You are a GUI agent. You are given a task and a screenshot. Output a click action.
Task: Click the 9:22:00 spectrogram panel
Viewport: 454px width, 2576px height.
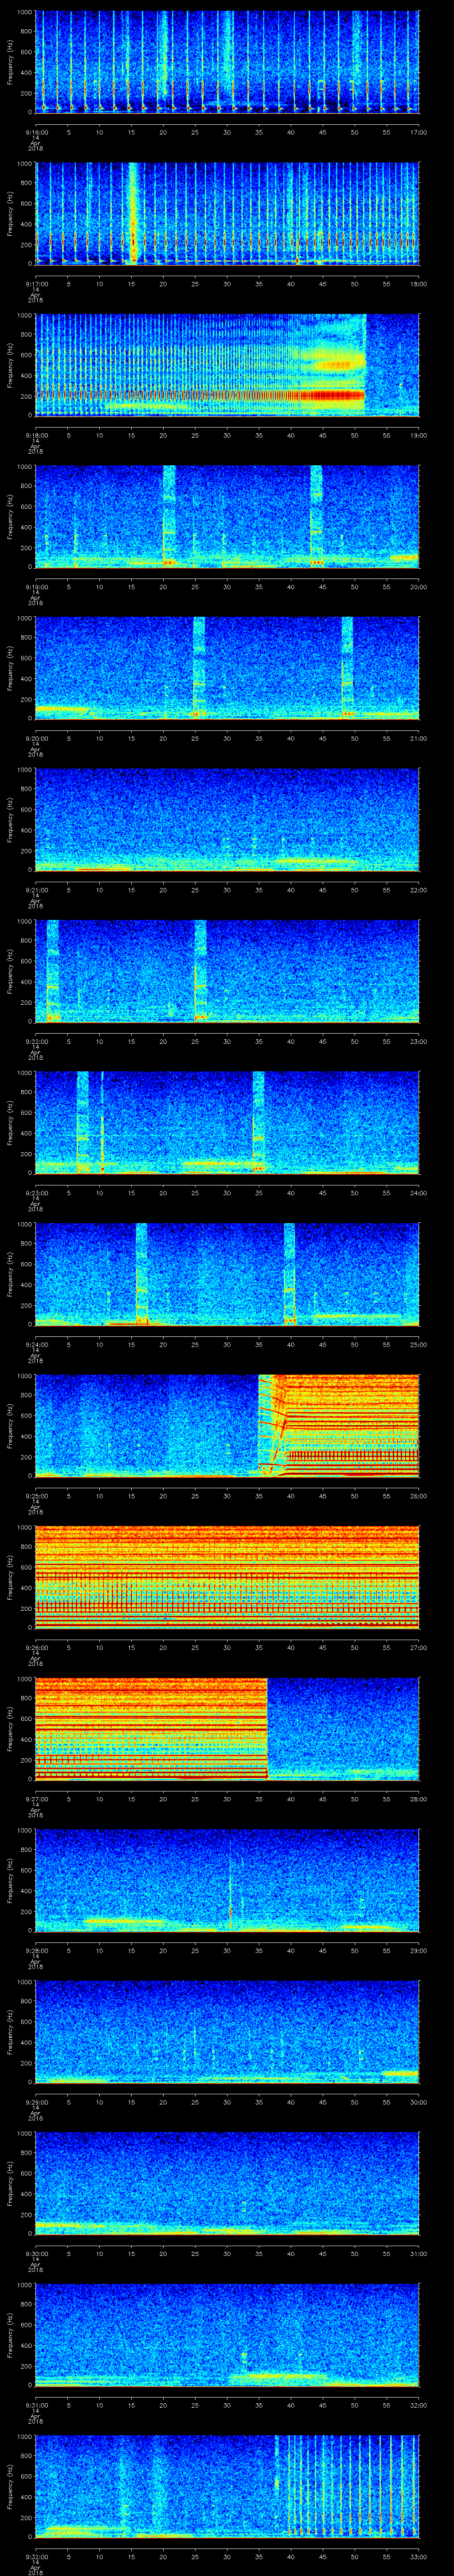[227, 970]
